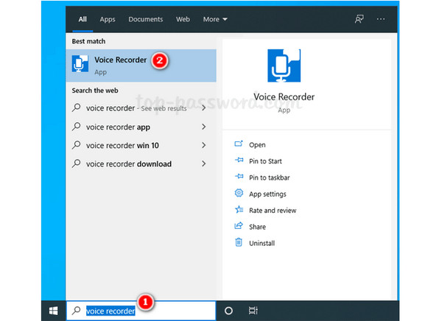Screen dimensions: 442x321
Task: Expand the More dropdown
Action: point(215,19)
